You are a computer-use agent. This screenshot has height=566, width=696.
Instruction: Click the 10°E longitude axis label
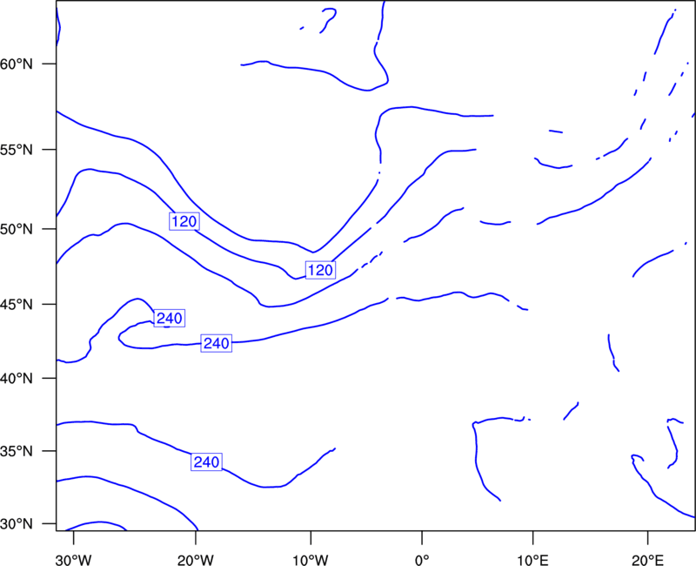[532, 560]
